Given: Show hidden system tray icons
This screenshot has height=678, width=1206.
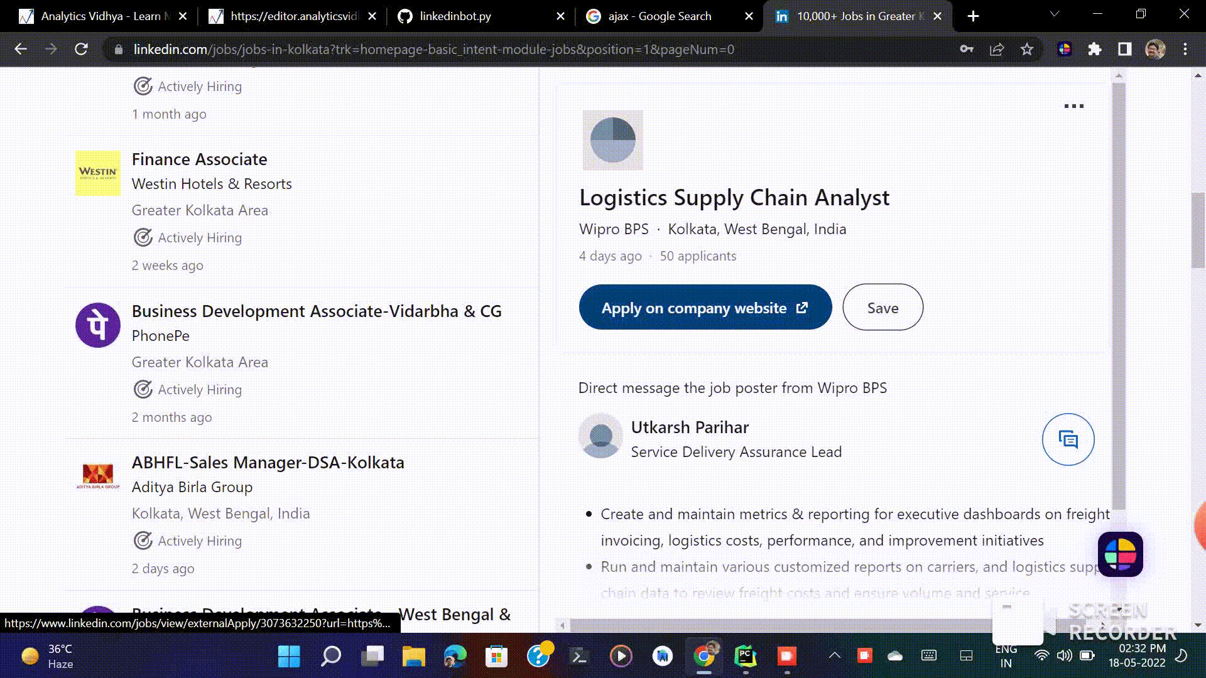Looking at the screenshot, I should click(x=835, y=655).
